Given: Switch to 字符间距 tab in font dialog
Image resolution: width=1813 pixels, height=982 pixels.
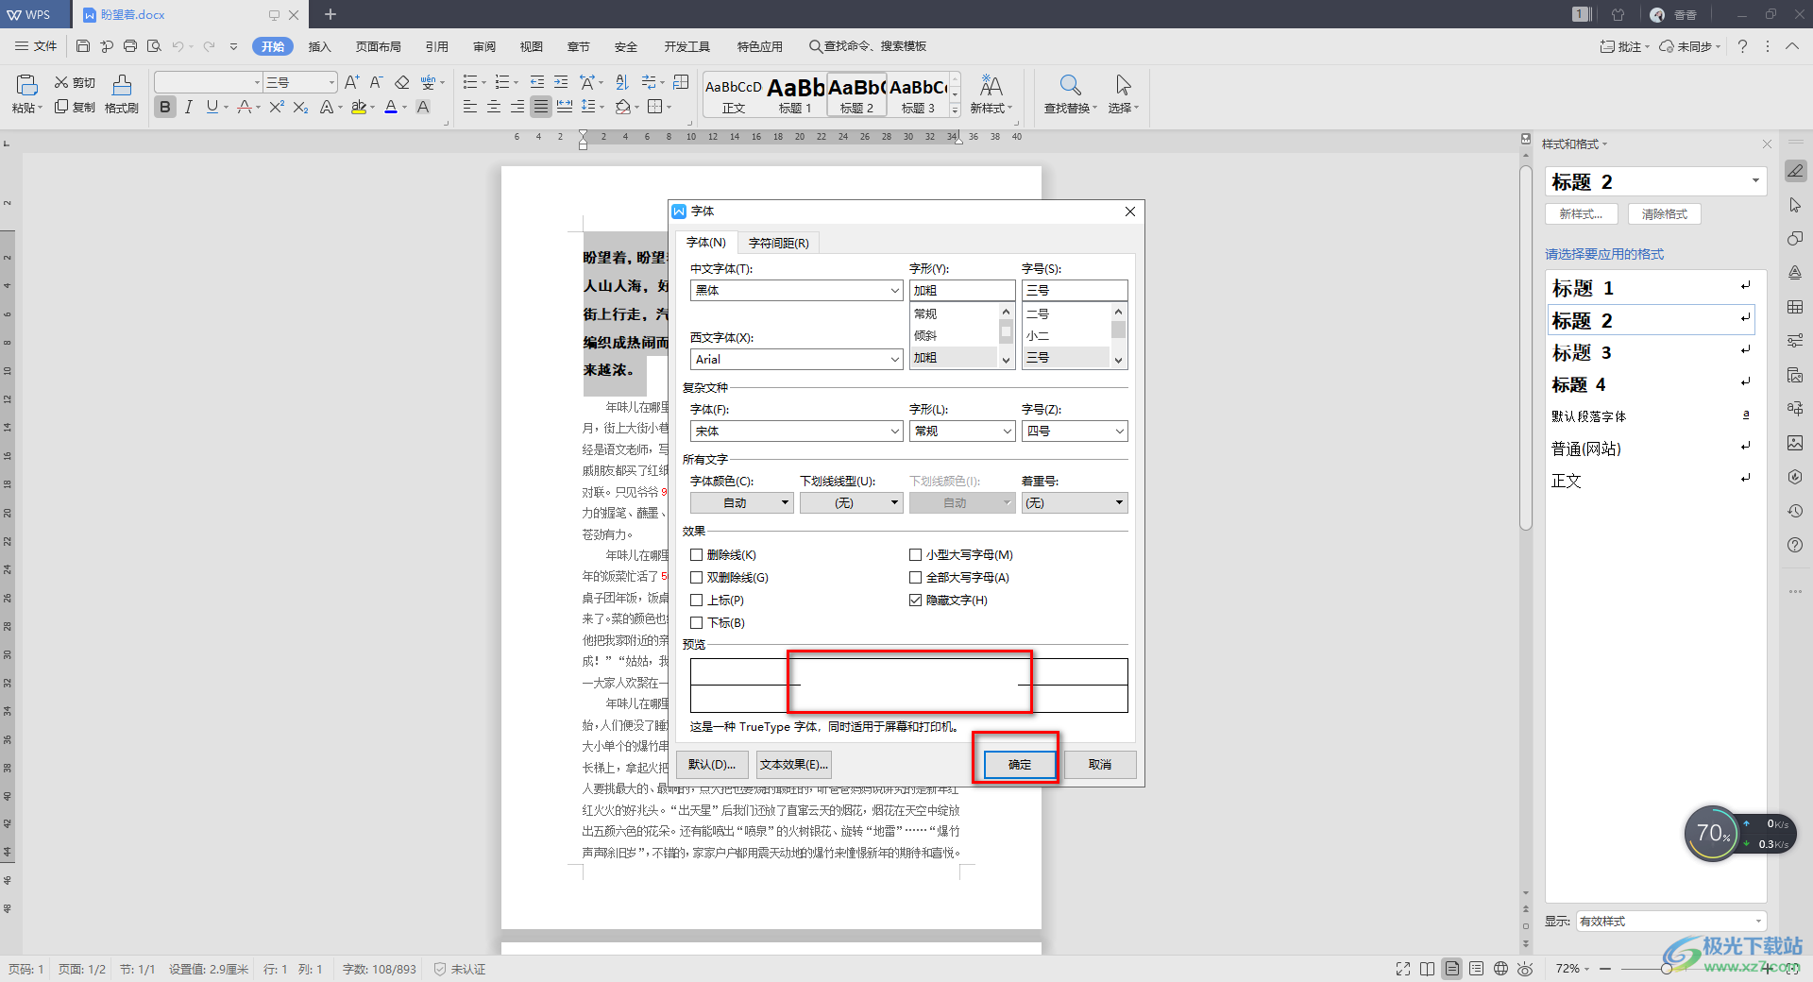Looking at the screenshot, I should [779, 244].
